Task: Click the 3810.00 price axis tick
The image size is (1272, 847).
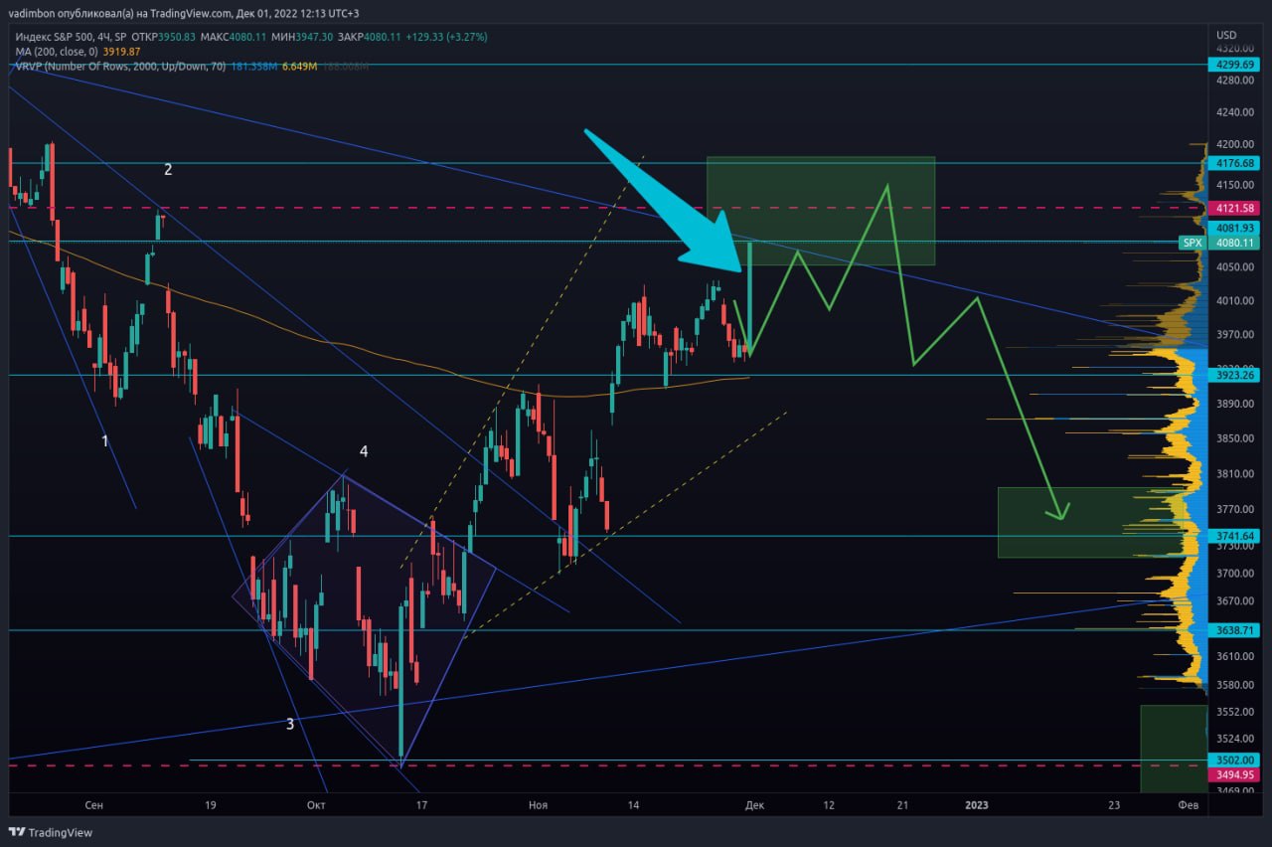Action: [x=1234, y=474]
